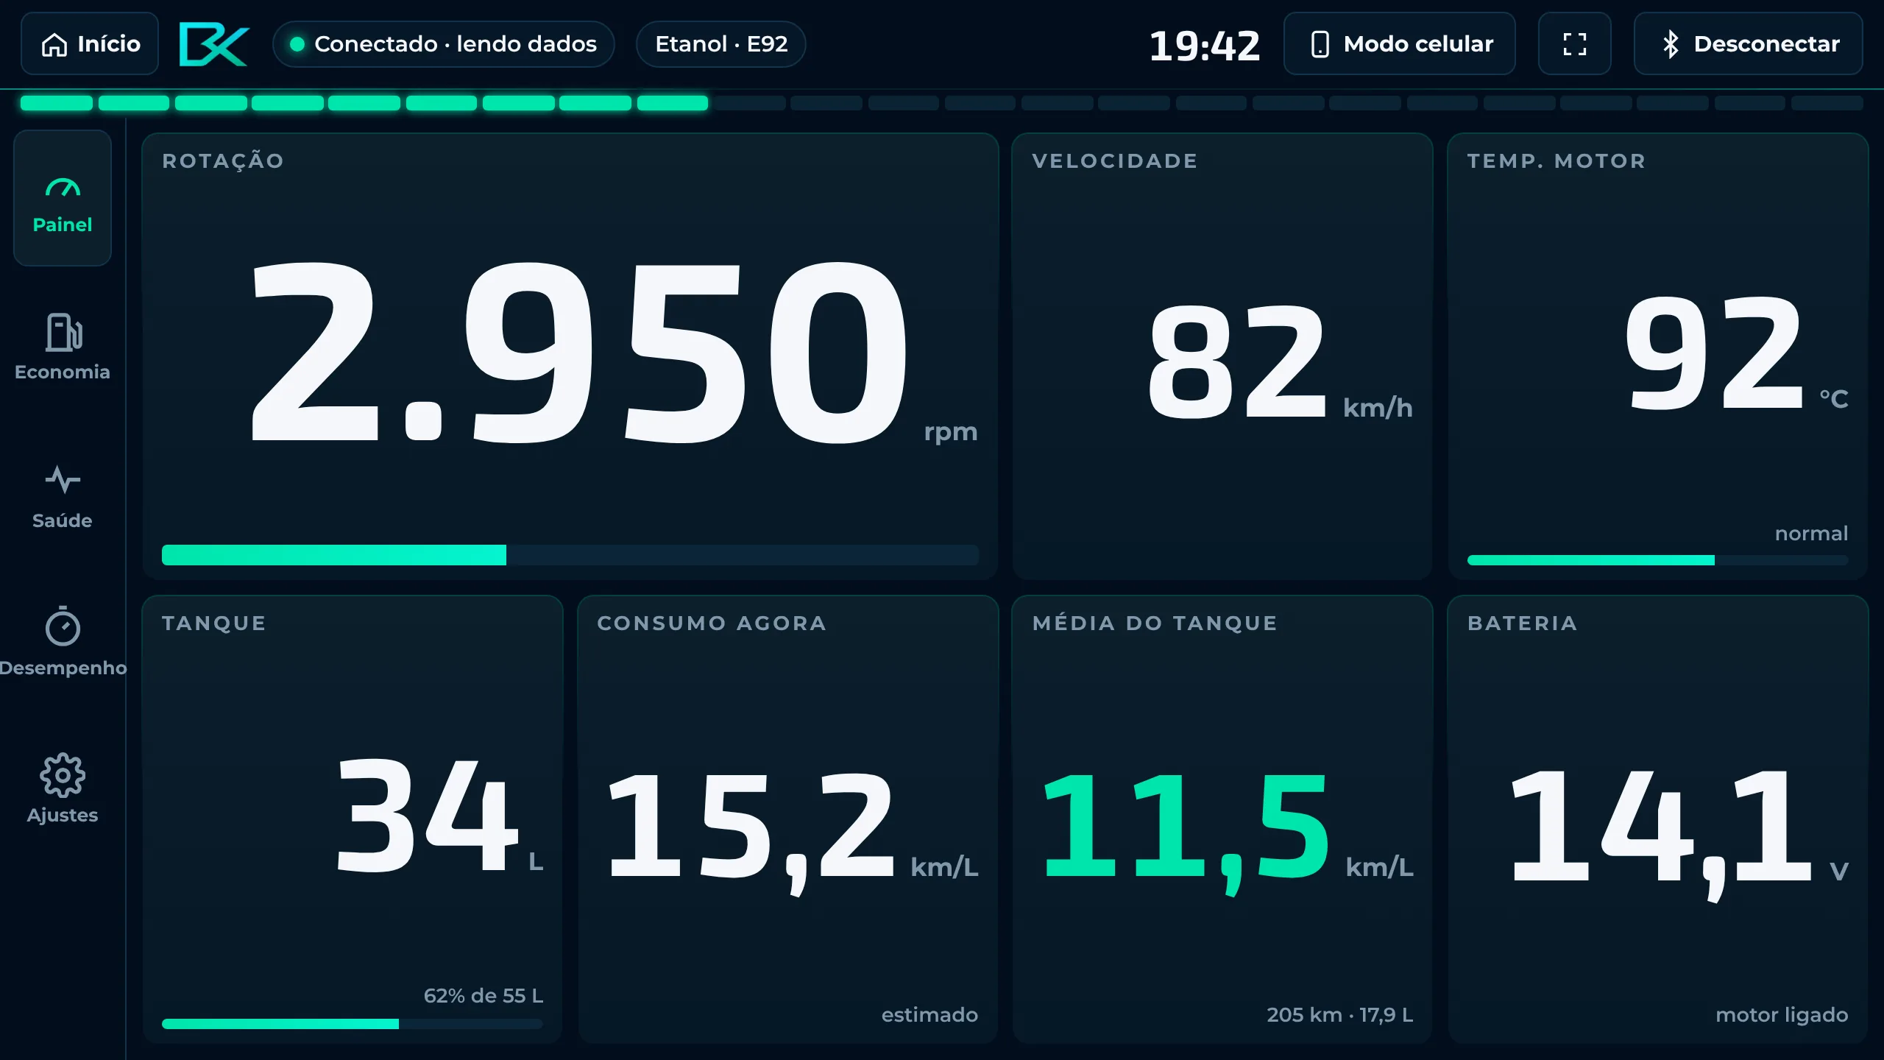Click the tank level progress bar
The width and height of the screenshot is (1884, 1060).
[x=353, y=1024]
